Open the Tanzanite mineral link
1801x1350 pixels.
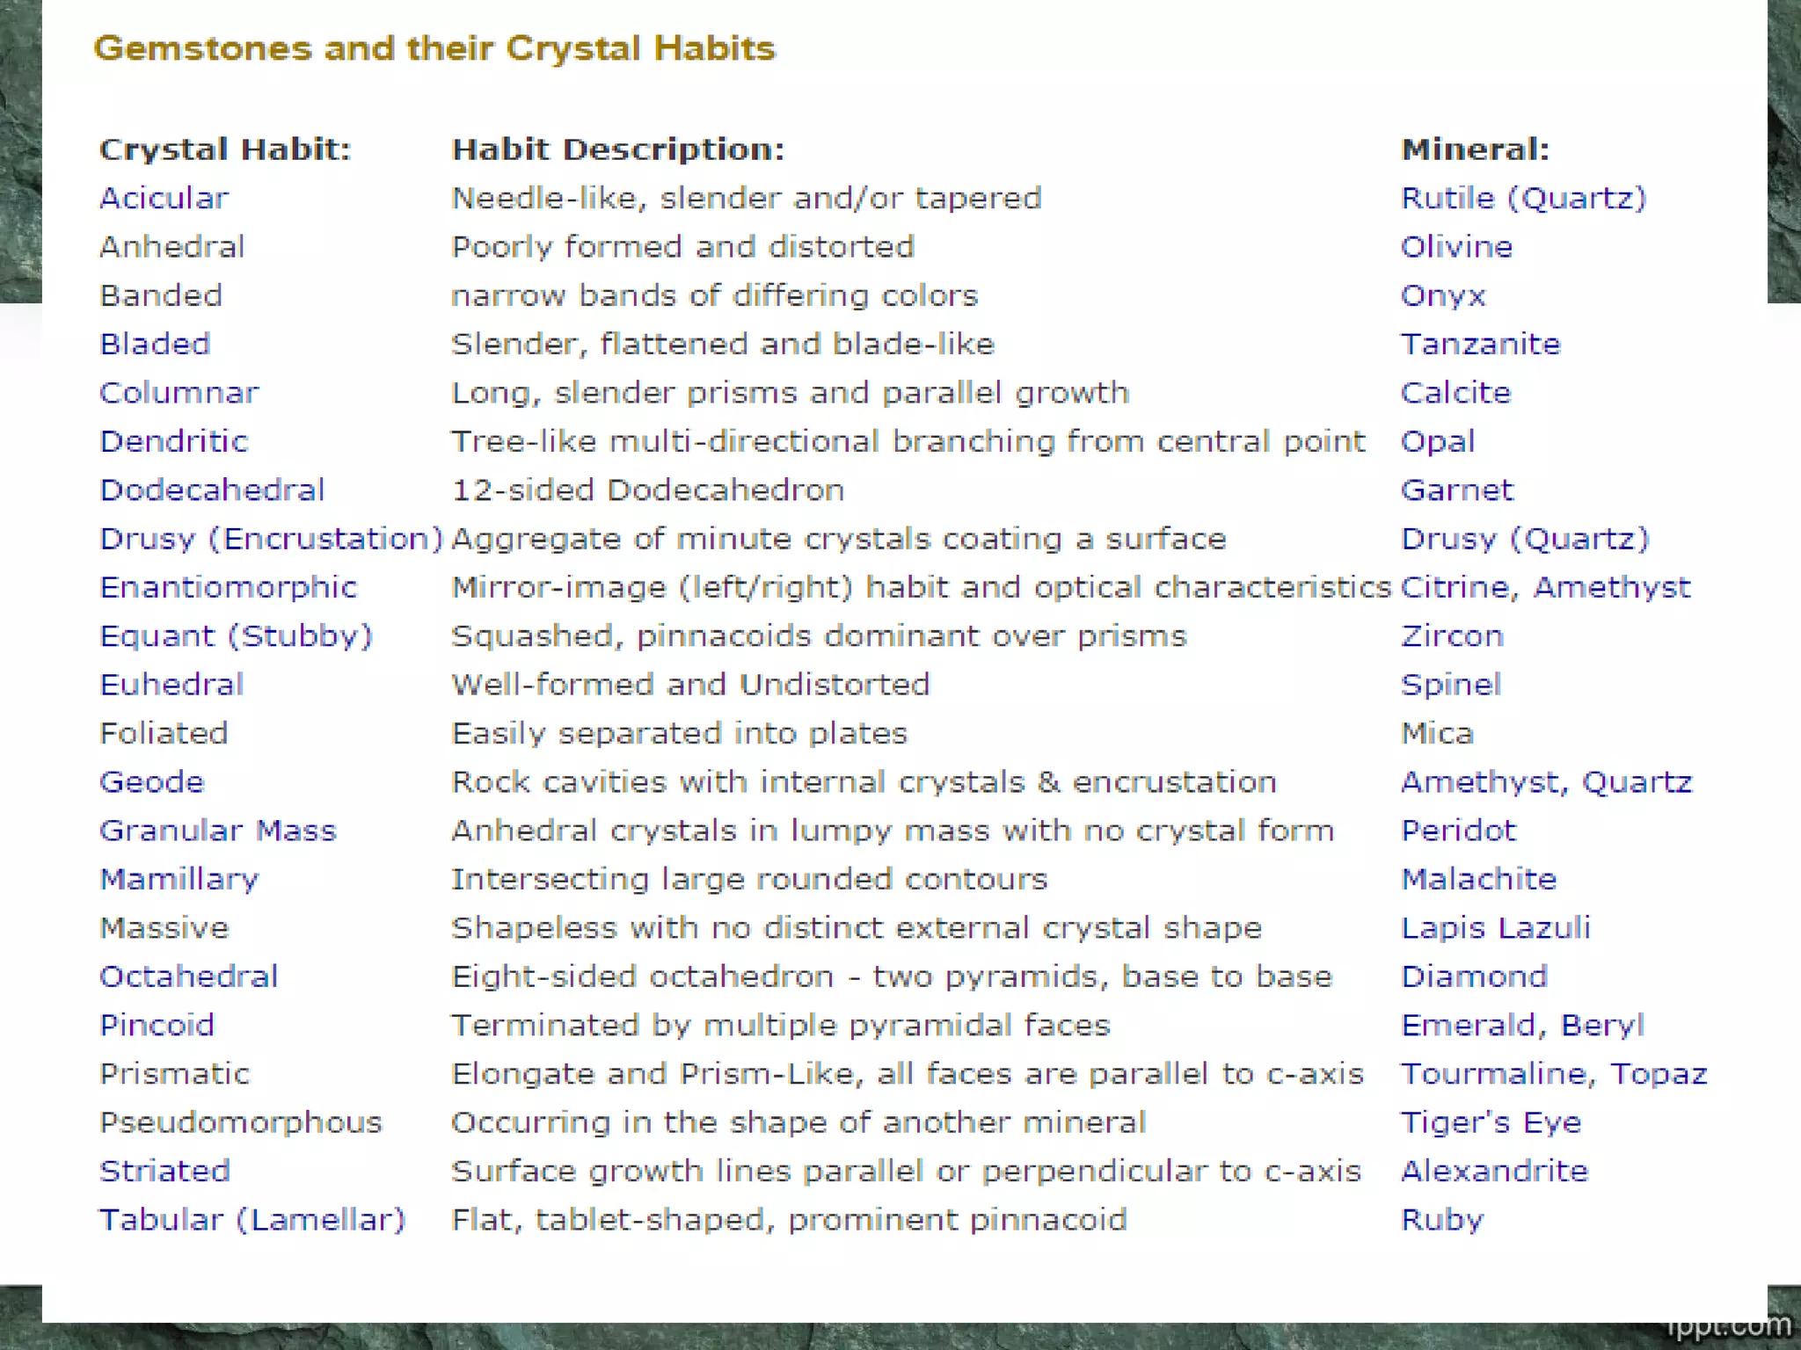(x=1480, y=345)
